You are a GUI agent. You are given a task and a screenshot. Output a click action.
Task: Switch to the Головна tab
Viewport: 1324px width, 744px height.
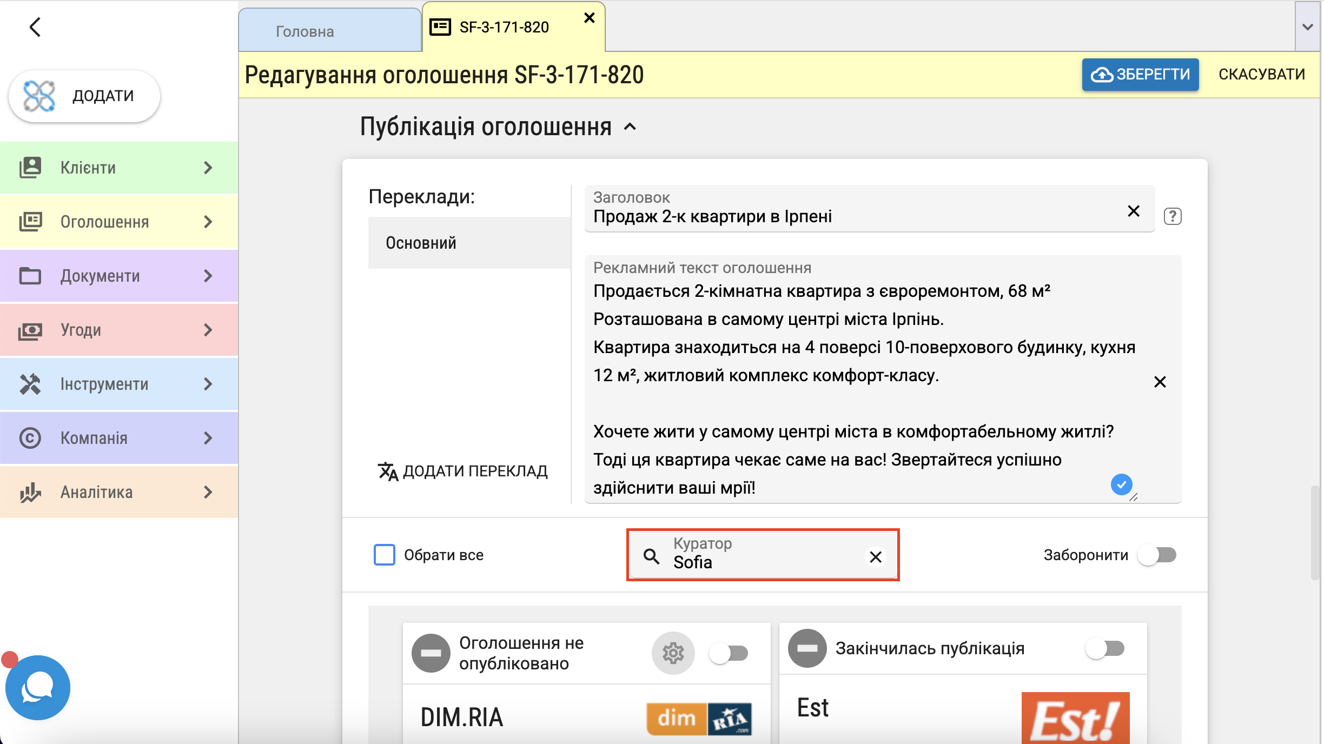[x=304, y=31]
